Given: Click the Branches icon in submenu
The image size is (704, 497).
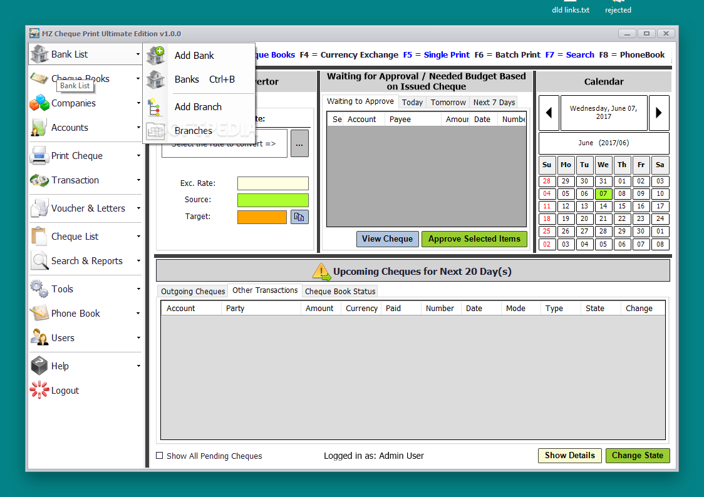Looking at the screenshot, I should 155,131.
